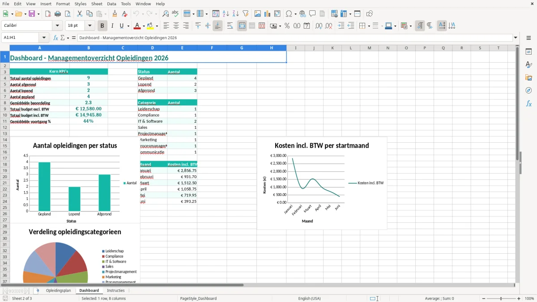Add a decimal place
Viewport: 537px width, 302px height.
pyautogui.click(x=319, y=26)
